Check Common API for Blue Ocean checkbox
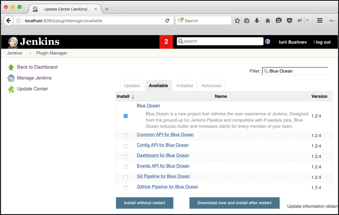 126,136
